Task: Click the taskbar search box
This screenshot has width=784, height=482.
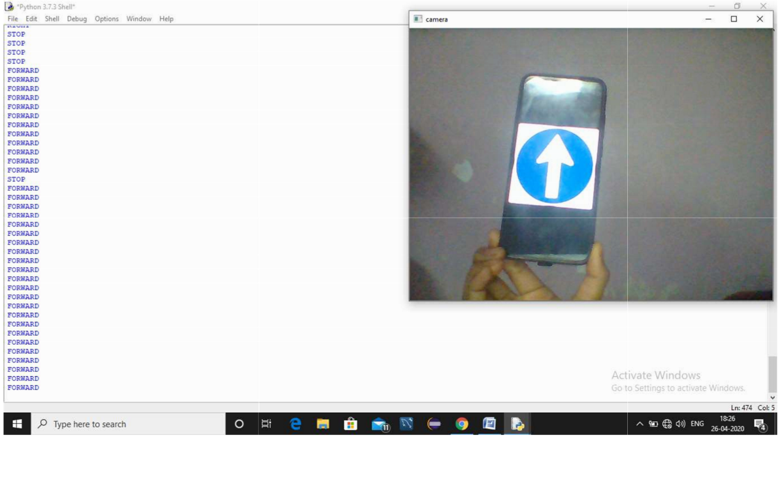Action: click(128, 424)
